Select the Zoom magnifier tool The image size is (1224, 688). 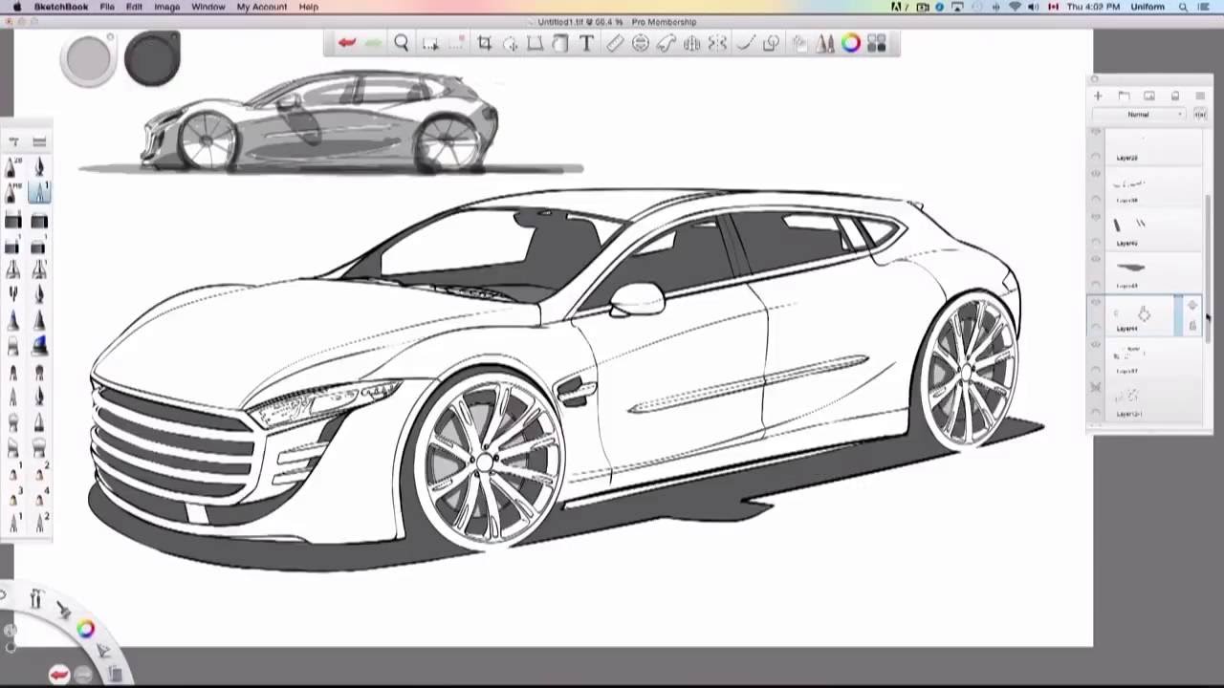point(402,43)
